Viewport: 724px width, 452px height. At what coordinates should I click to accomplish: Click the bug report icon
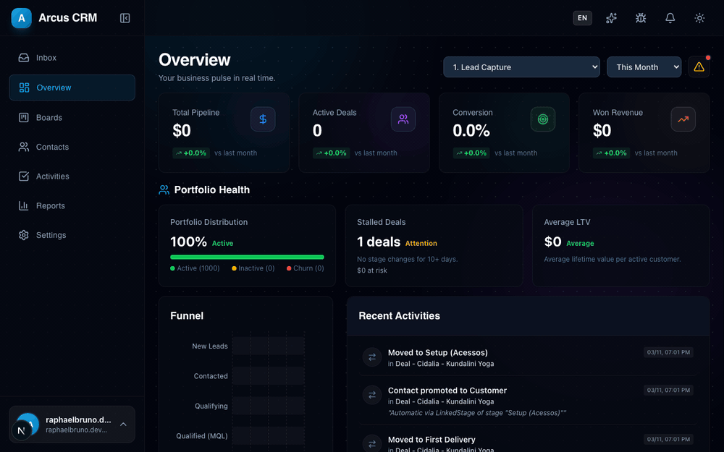point(641,18)
